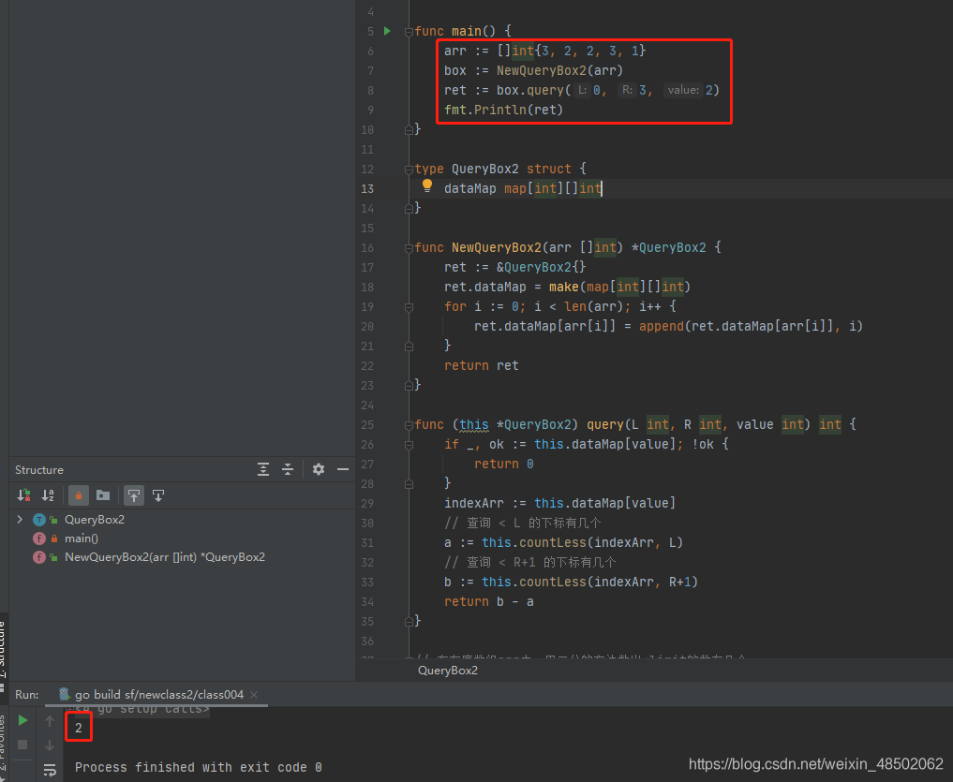Click line number 13 in the gutter
The width and height of the screenshot is (953, 782).
coord(367,188)
